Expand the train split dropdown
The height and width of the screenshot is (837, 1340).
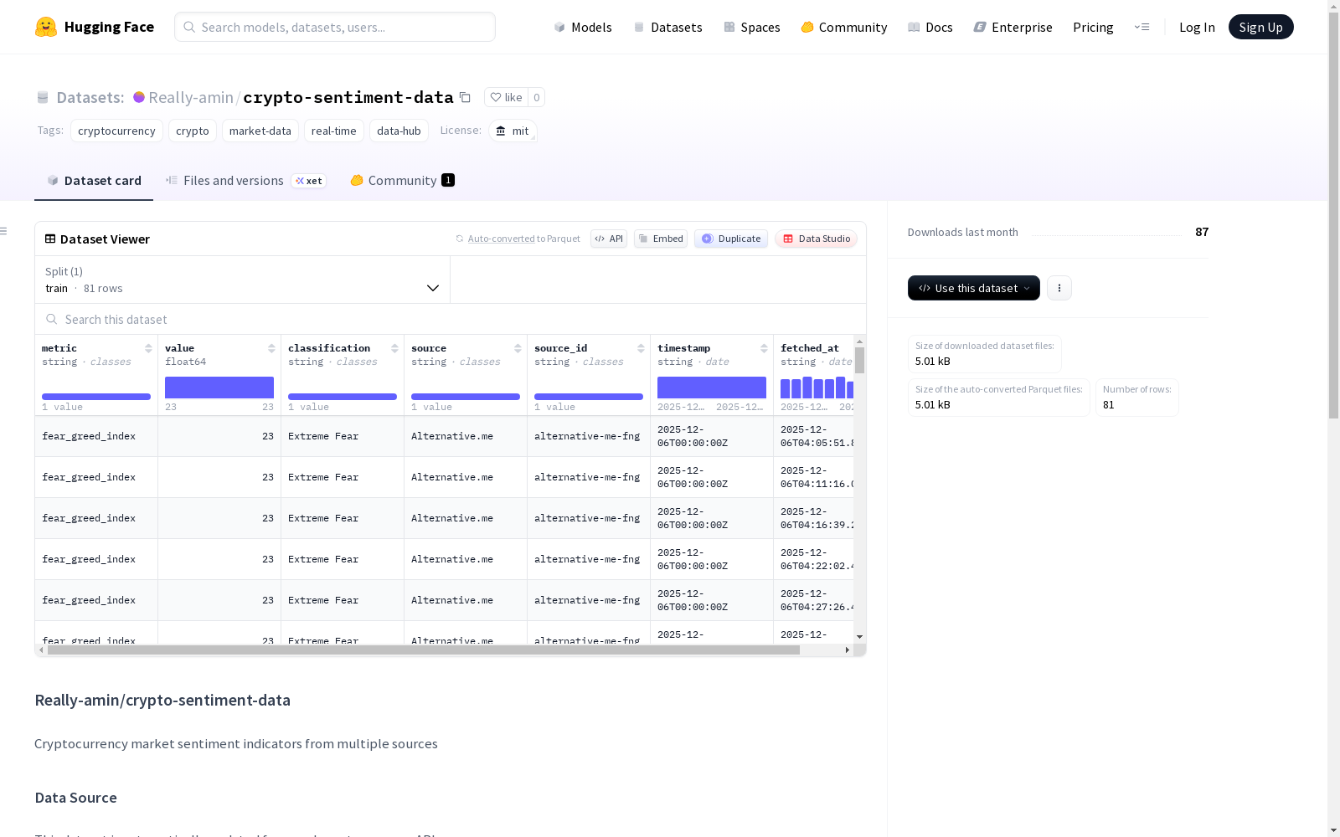[x=243, y=280]
